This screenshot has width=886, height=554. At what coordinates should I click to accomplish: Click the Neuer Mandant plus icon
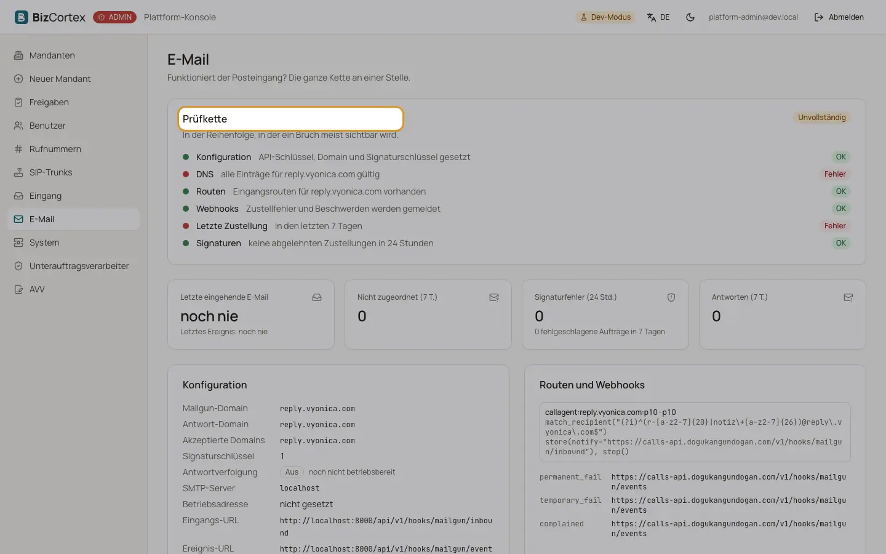[18, 79]
